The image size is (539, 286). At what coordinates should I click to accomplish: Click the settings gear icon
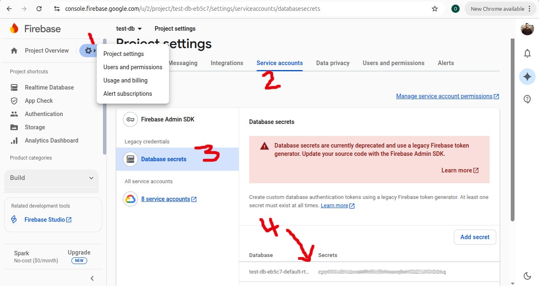pos(88,51)
